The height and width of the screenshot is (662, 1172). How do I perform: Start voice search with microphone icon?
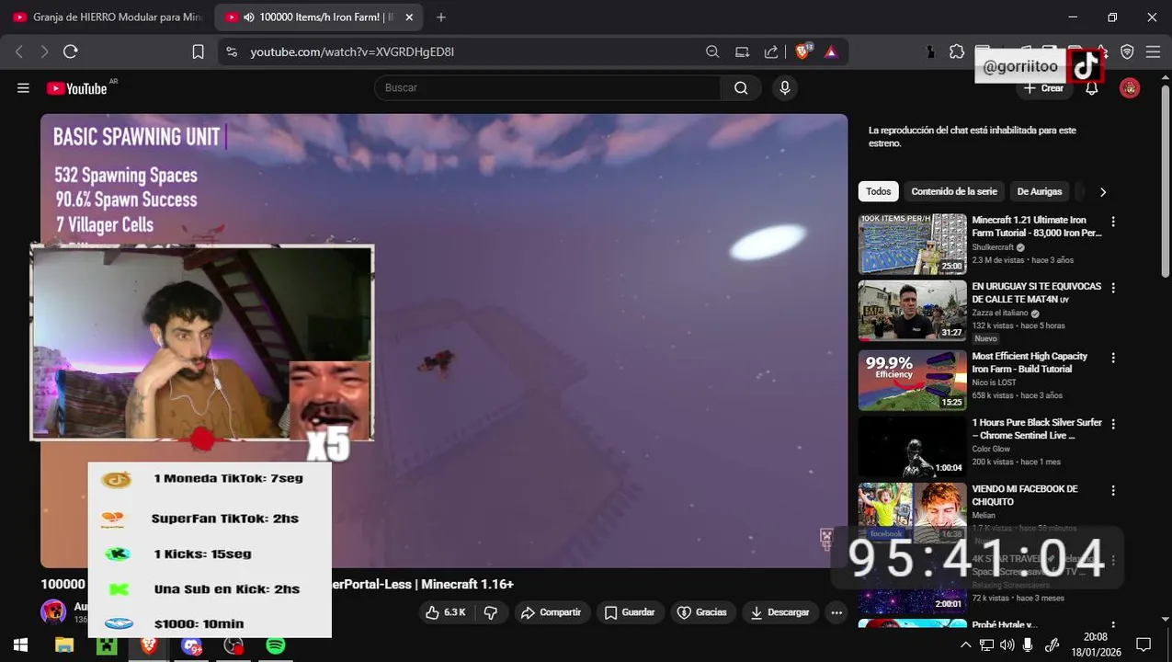click(784, 88)
